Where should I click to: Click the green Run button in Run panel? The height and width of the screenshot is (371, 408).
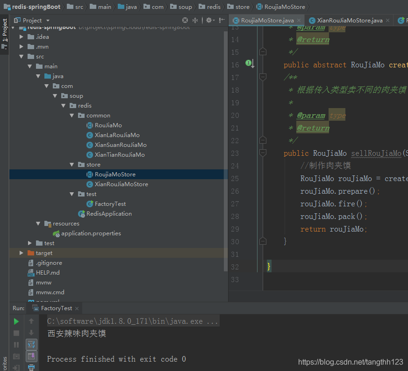16,321
